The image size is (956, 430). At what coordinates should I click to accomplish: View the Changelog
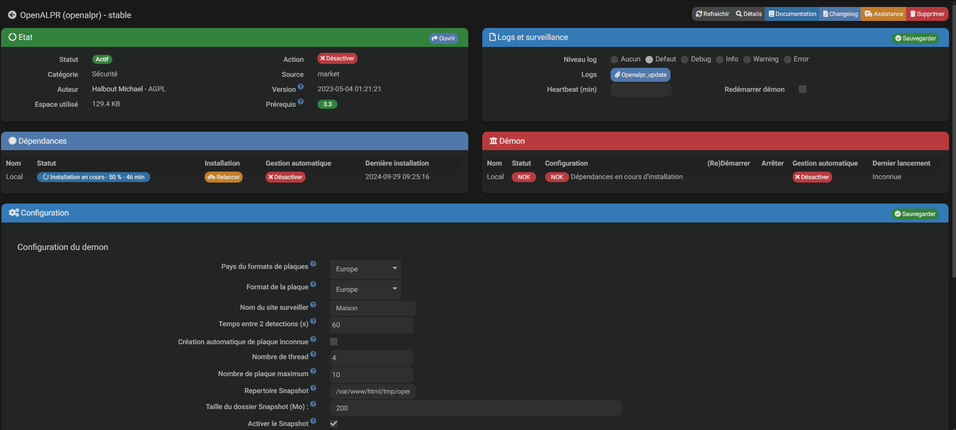pos(840,14)
